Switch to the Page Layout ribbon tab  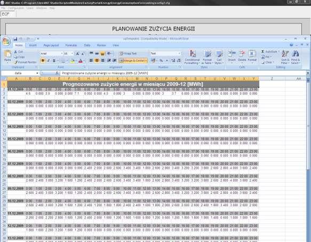[x=51, y=45]
